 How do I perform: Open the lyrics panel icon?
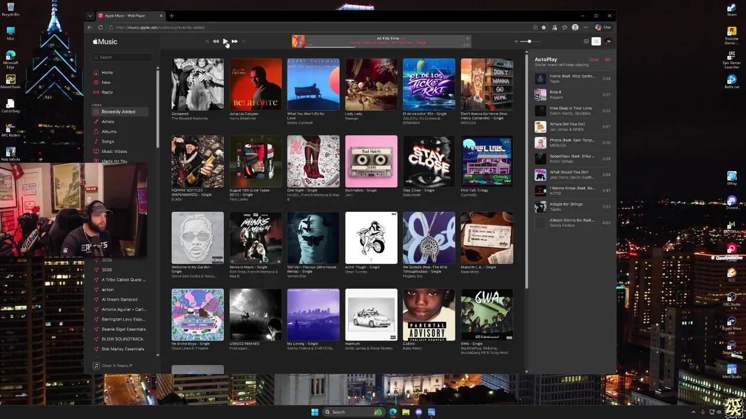[x=586, y=41]
